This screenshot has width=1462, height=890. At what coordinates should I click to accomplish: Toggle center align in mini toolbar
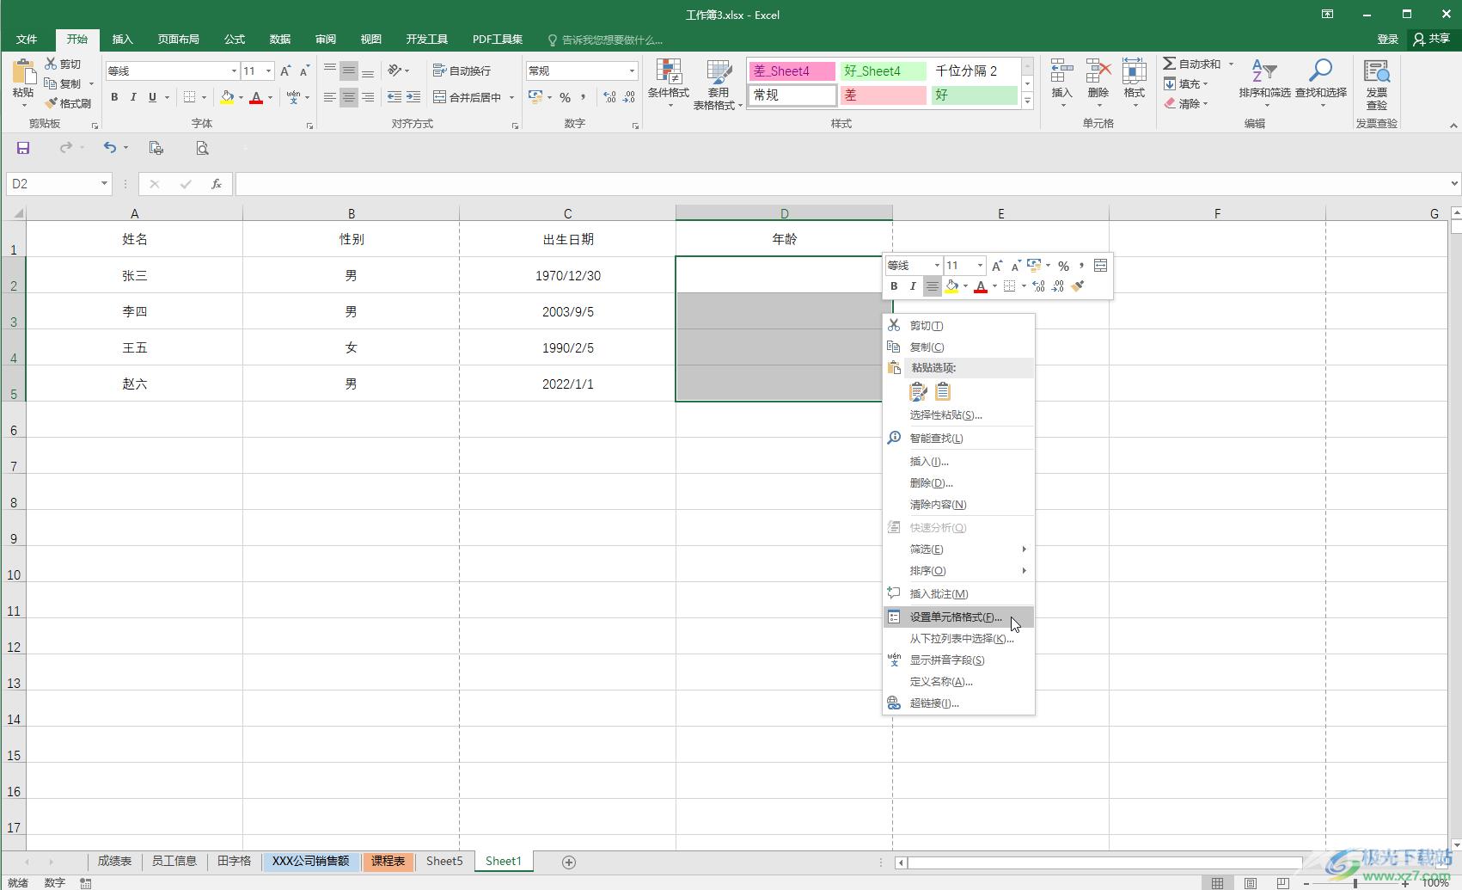point(932,286)
